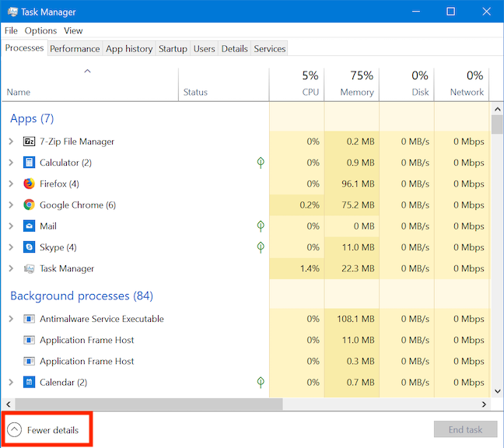The height and width of the screenshot is (448, 504).
Task: Click the suspended leaf icon beside Mail
Action: (x=261, y=226)
